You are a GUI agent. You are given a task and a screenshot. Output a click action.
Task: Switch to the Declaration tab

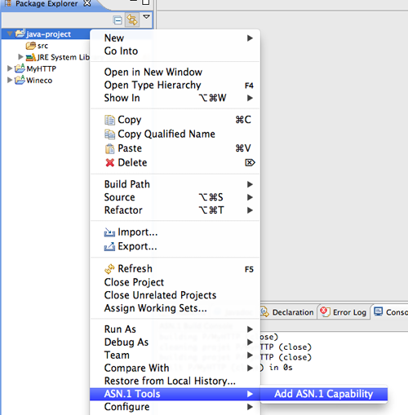coord(288,312)
